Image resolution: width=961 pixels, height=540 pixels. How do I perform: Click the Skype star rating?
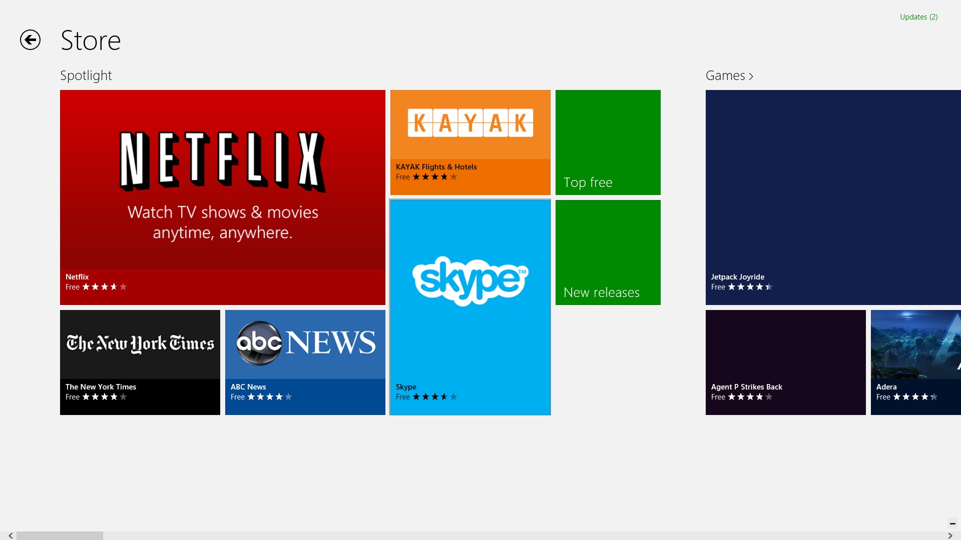click(x=435, y=397)
